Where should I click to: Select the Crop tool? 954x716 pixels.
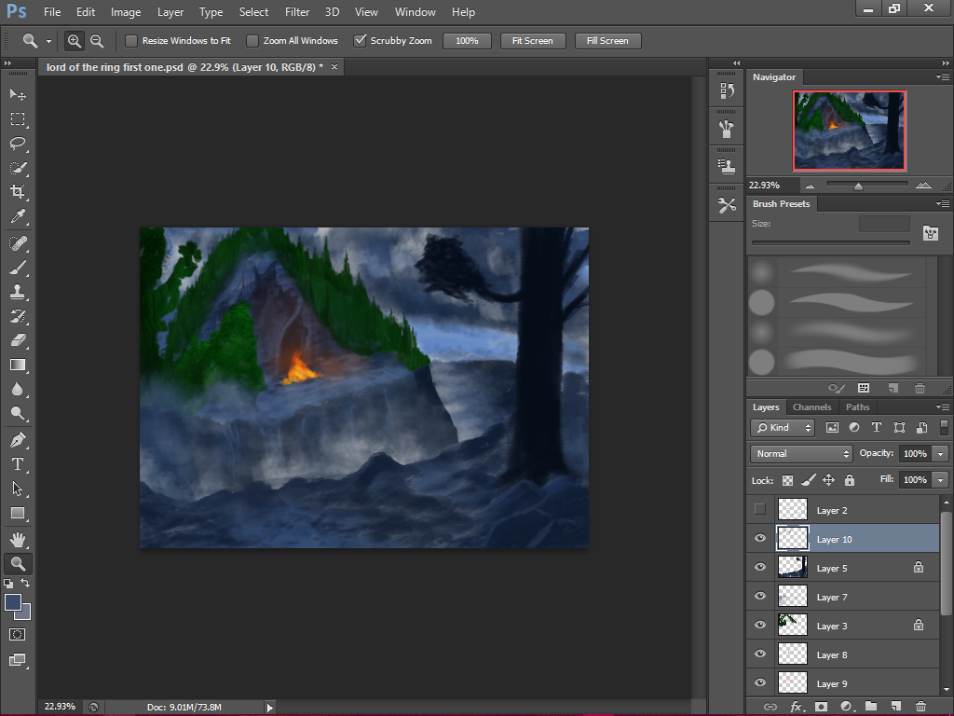[18, 192]
